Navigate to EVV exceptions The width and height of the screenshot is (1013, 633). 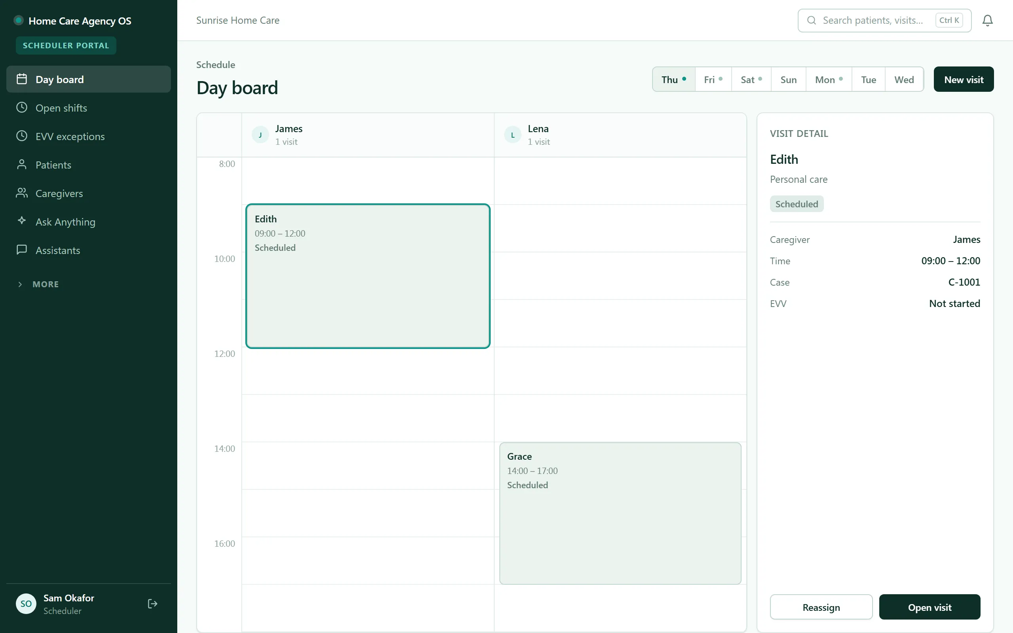coord(88,136)
